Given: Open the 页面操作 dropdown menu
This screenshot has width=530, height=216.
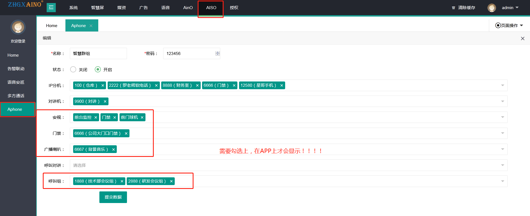Looking at the screenshot, I should coord(509,25).
